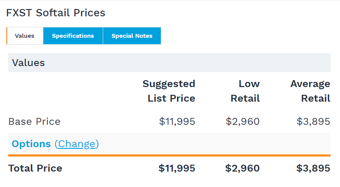
Task: Select the Values tab
Action: pos(25,36)
